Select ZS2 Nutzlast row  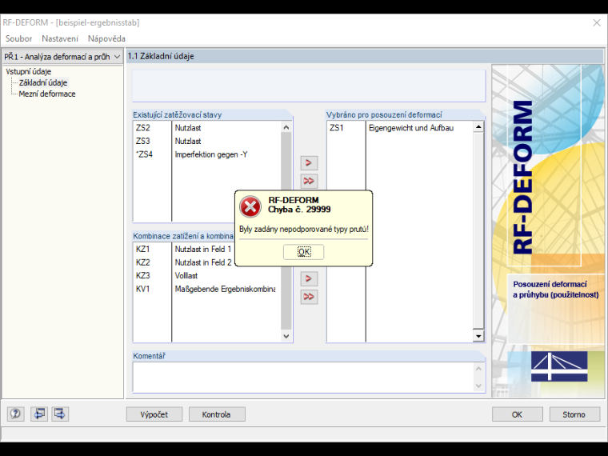pyautogui.click(x=207, y=128)
